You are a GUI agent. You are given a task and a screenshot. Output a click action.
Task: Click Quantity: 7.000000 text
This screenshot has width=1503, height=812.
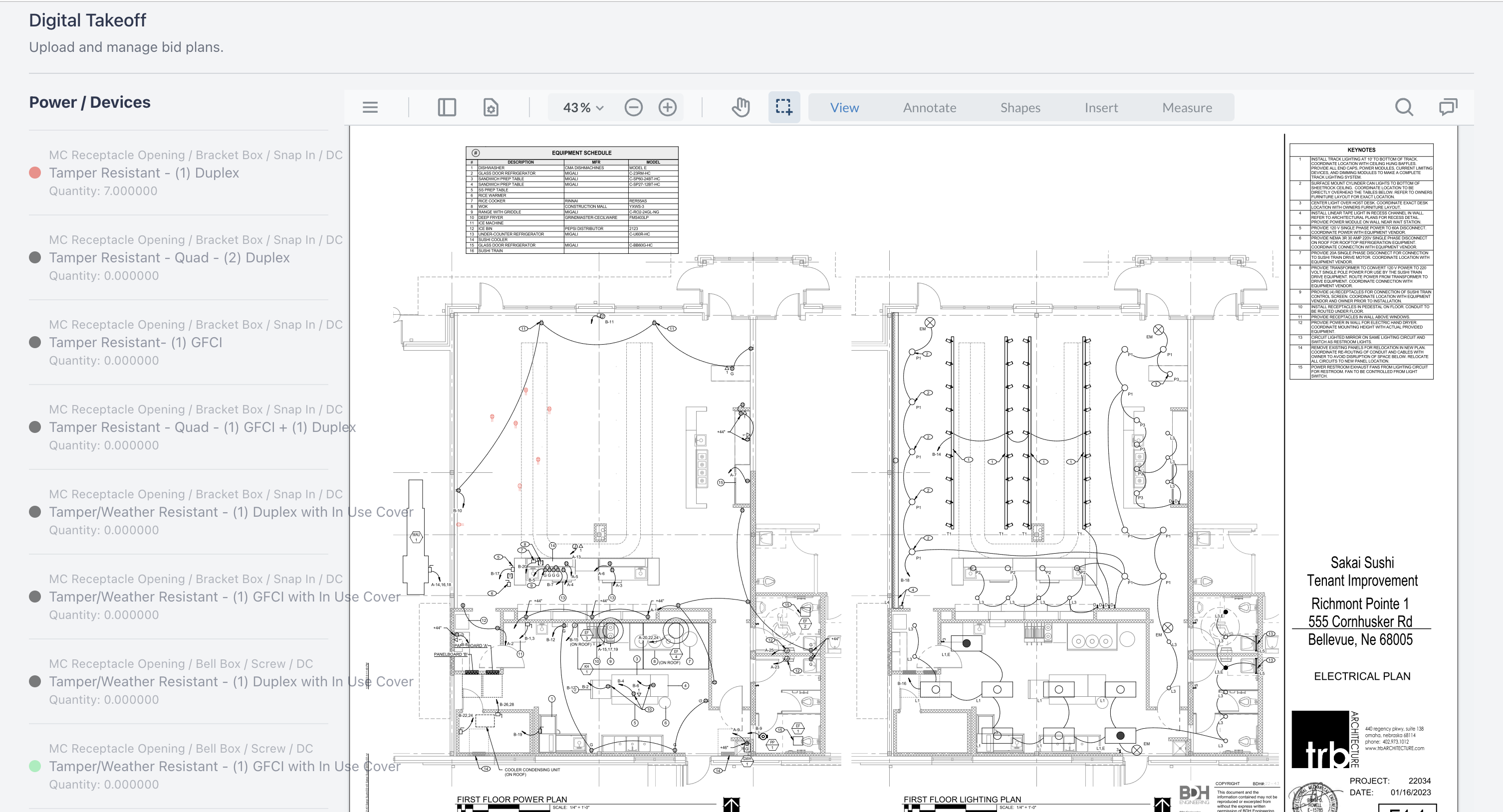coord(103,191)
